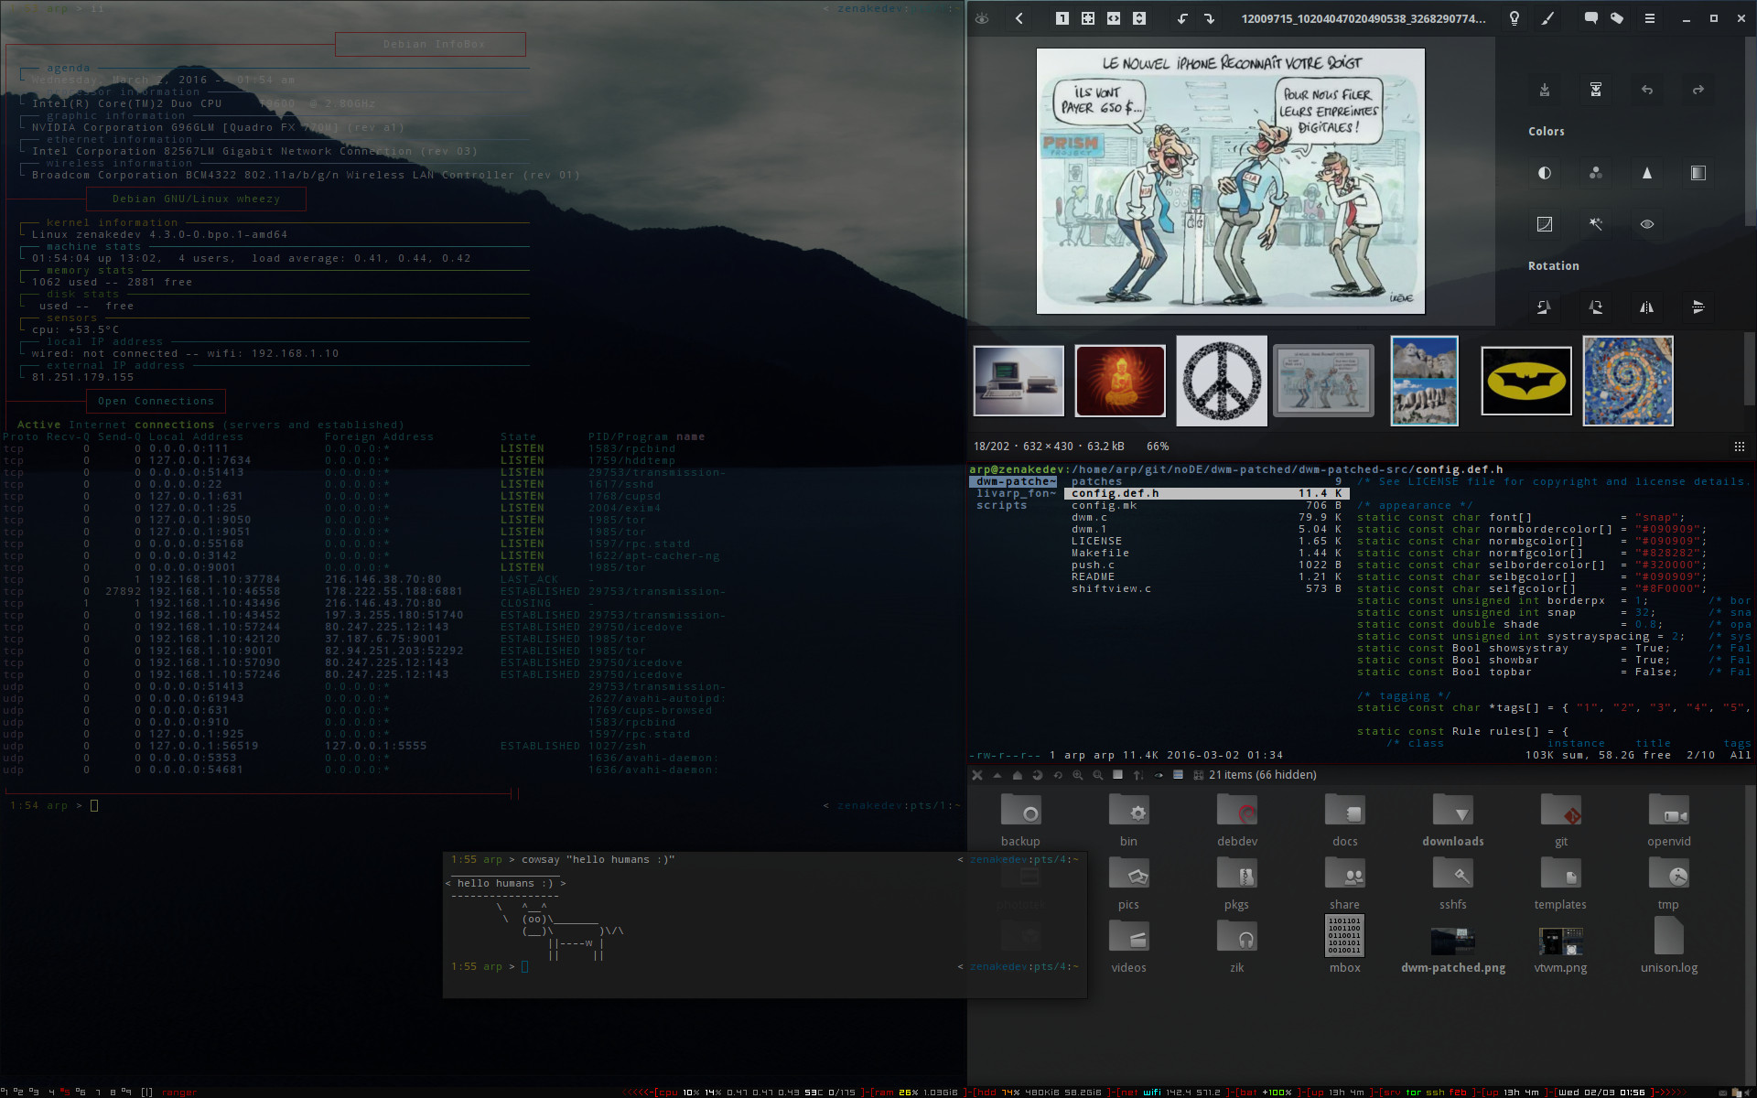The image size is (1757, 1098).
Task: Open the unison.log file
Action: tap(1669, 947)
